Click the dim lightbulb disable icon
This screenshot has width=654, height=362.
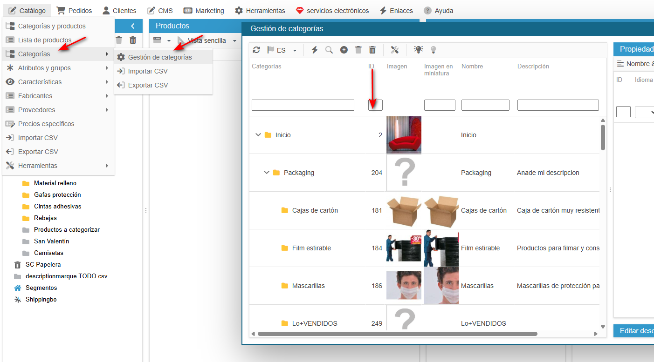click(433, 50)
